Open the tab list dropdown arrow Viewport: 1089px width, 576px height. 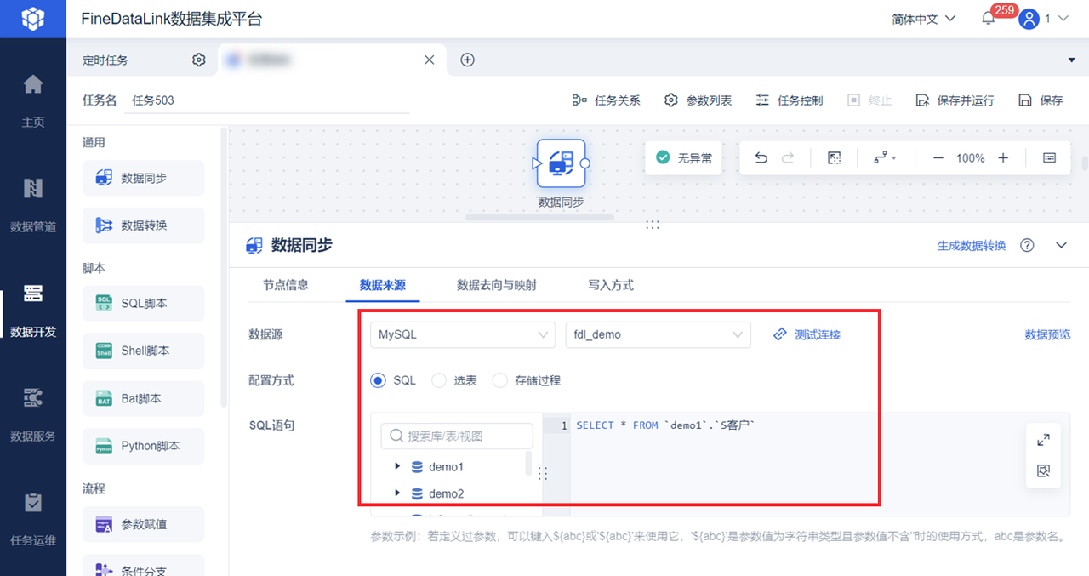coord(1071,60)
